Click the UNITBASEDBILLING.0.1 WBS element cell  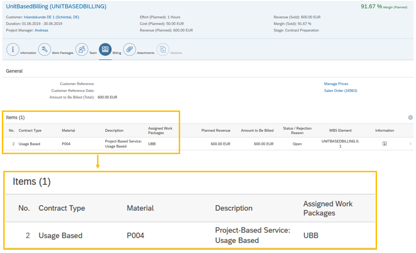(x=340, y=144)
